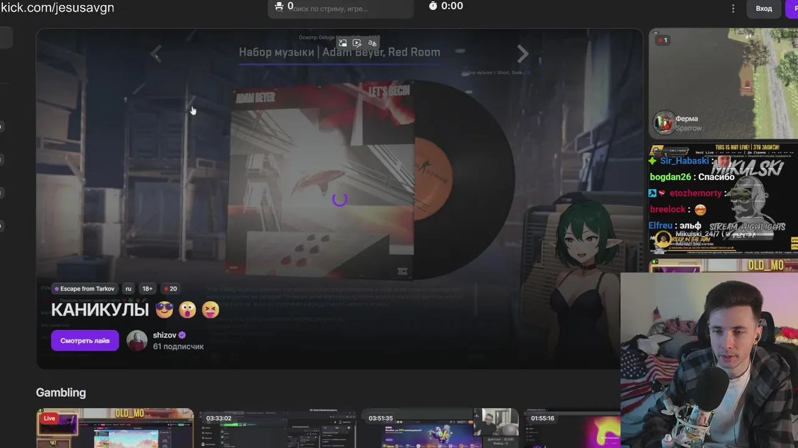This screenshot has width=798, height=448.
Task: Focus the stream search field
Action: pyautogui.click(x=341, y=9)
